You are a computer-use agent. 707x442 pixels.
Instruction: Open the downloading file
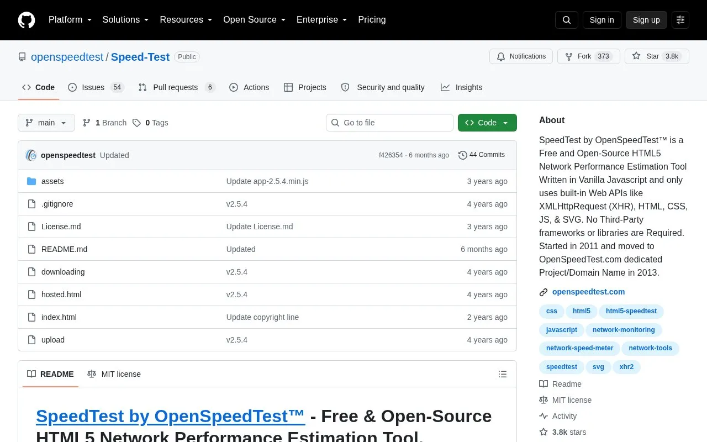point(63,272)
